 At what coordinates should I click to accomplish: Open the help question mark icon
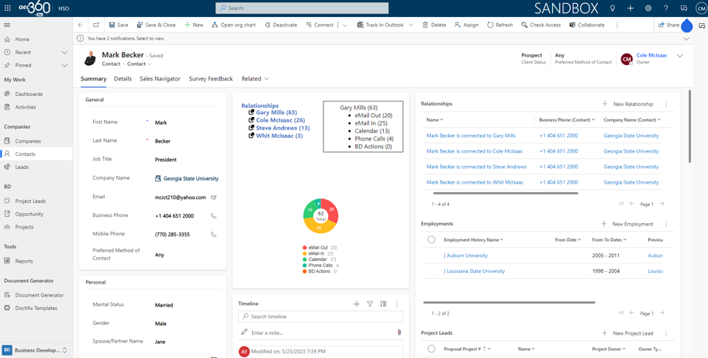coord(666,8)
